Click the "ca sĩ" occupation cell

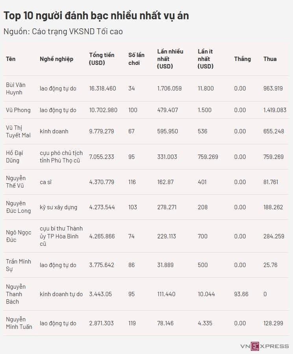[46, 182]
